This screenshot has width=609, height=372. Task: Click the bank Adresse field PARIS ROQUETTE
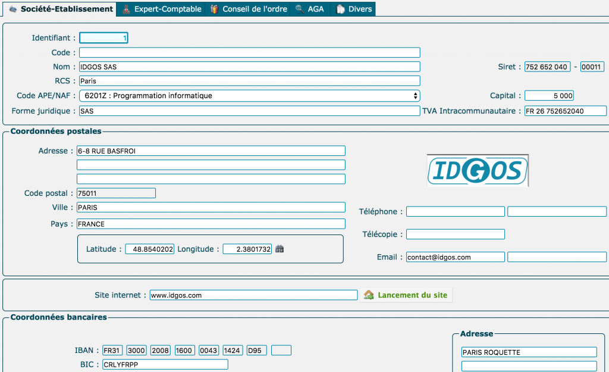pos(529,352)
